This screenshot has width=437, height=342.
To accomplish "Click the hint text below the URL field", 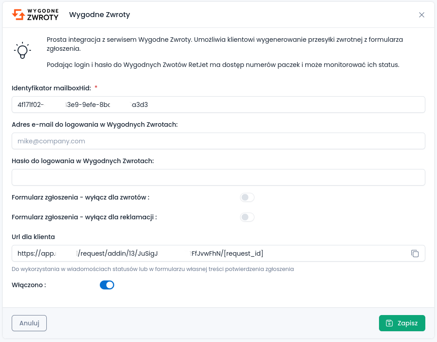I will [x=153, y=269].
